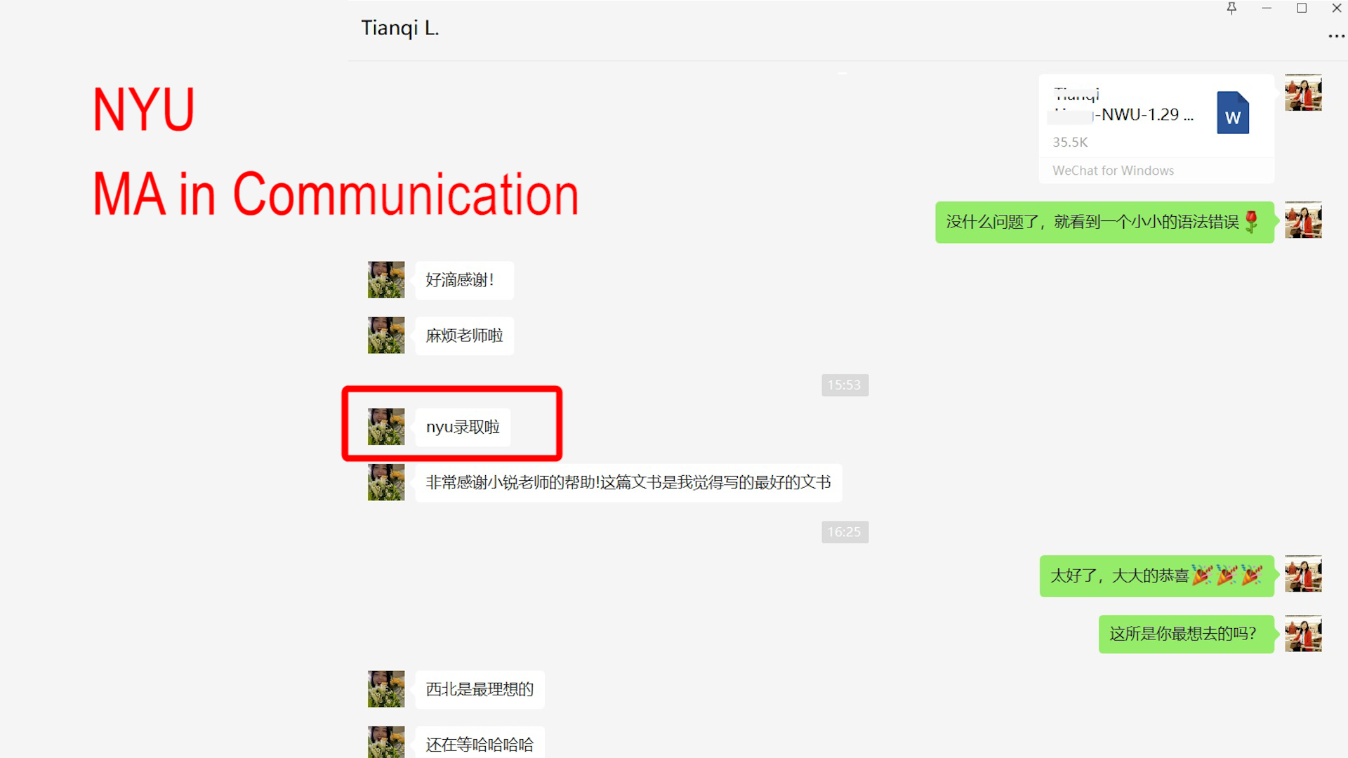1348x758 pixels.
Task: Select the 还在等哈哈哈哈 message bubble
Action: click(x=480, y=743)
